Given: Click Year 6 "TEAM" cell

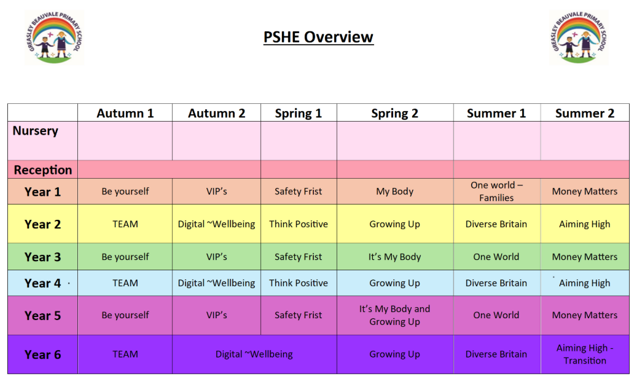Looking at the screenshot, I should 125,354.
